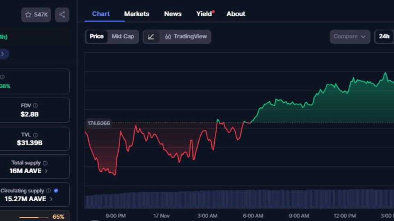Image resolution: width=394 pixels, height=221 pixels.
Task: Click the info icon beside Total supply
Action: (45, 163)
